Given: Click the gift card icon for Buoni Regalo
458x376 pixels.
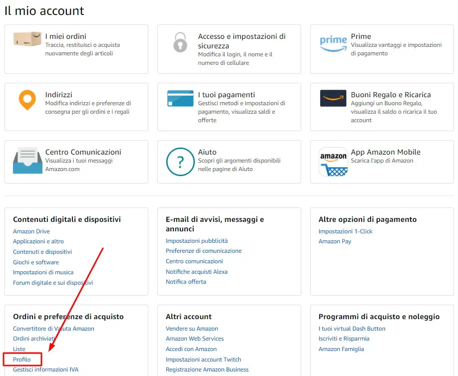Looking at the screenshot, I should 333,98.
